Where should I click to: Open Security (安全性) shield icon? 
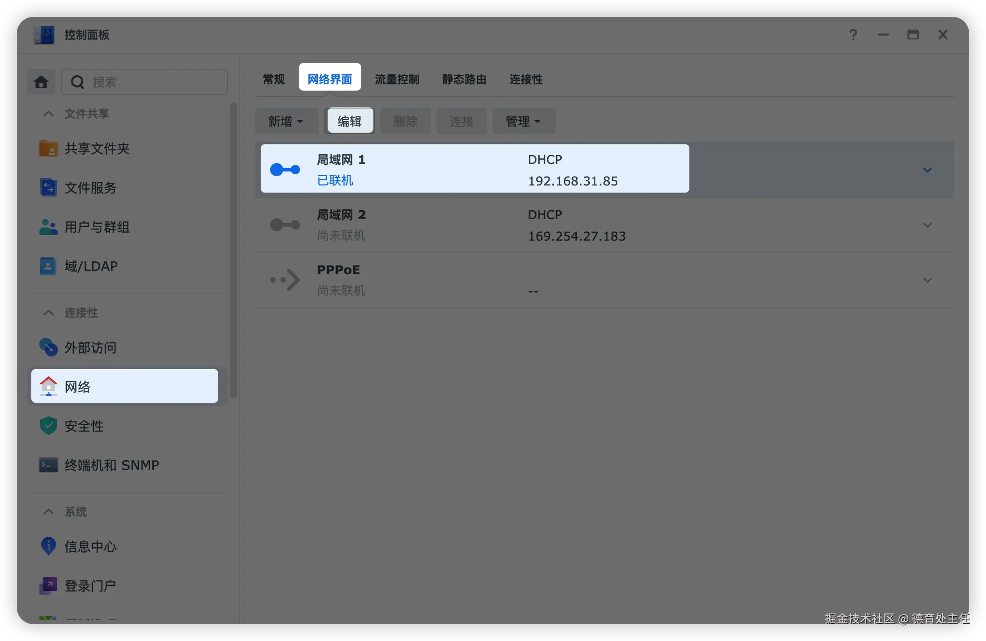point(48,426)
